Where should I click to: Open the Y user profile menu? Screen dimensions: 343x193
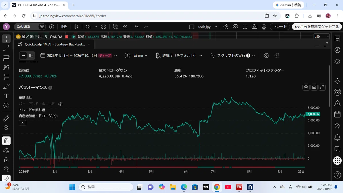pyautogui.click(x=6, y=27)
